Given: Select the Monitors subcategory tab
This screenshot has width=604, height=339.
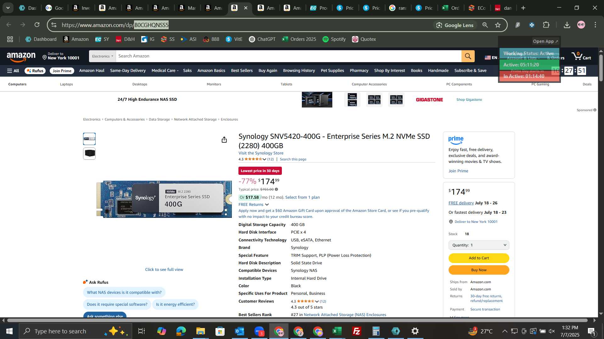Looking at the screenshot, I should [x=214, y=84].
